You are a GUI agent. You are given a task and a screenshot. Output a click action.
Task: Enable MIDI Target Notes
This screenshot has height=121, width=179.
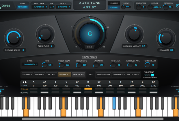(104, 75)
